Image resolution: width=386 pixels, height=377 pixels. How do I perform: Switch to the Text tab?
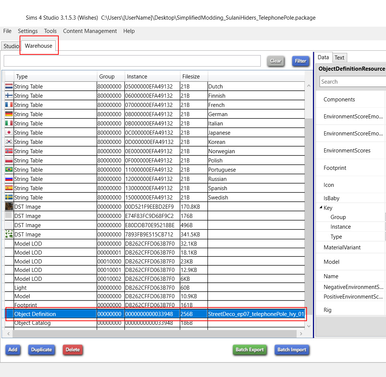pyautogui.click(x=339, y=58)
